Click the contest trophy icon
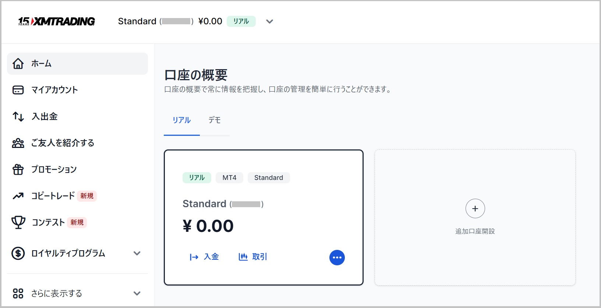Viewport: 601px width, 308px height. (18, 222)
